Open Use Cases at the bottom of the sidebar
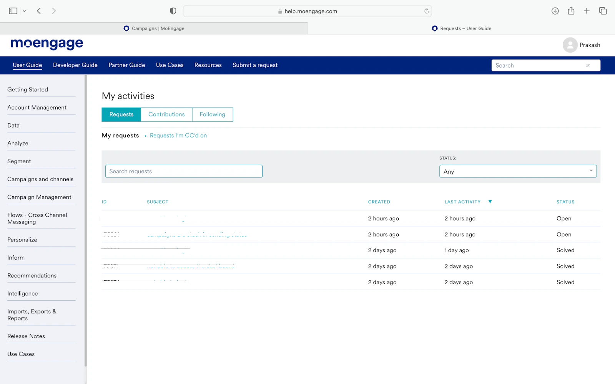Screen dimensions: 615x384 21,354
